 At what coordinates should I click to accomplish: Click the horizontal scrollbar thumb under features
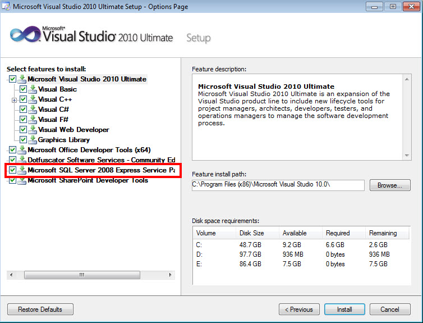point(82,275)
